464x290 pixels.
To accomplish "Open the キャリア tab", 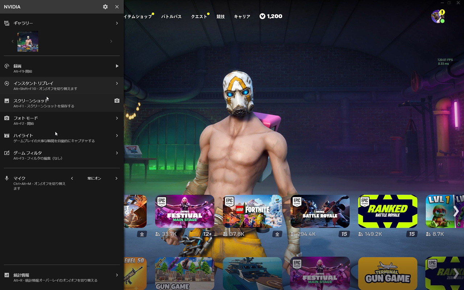I will [242, 17].
